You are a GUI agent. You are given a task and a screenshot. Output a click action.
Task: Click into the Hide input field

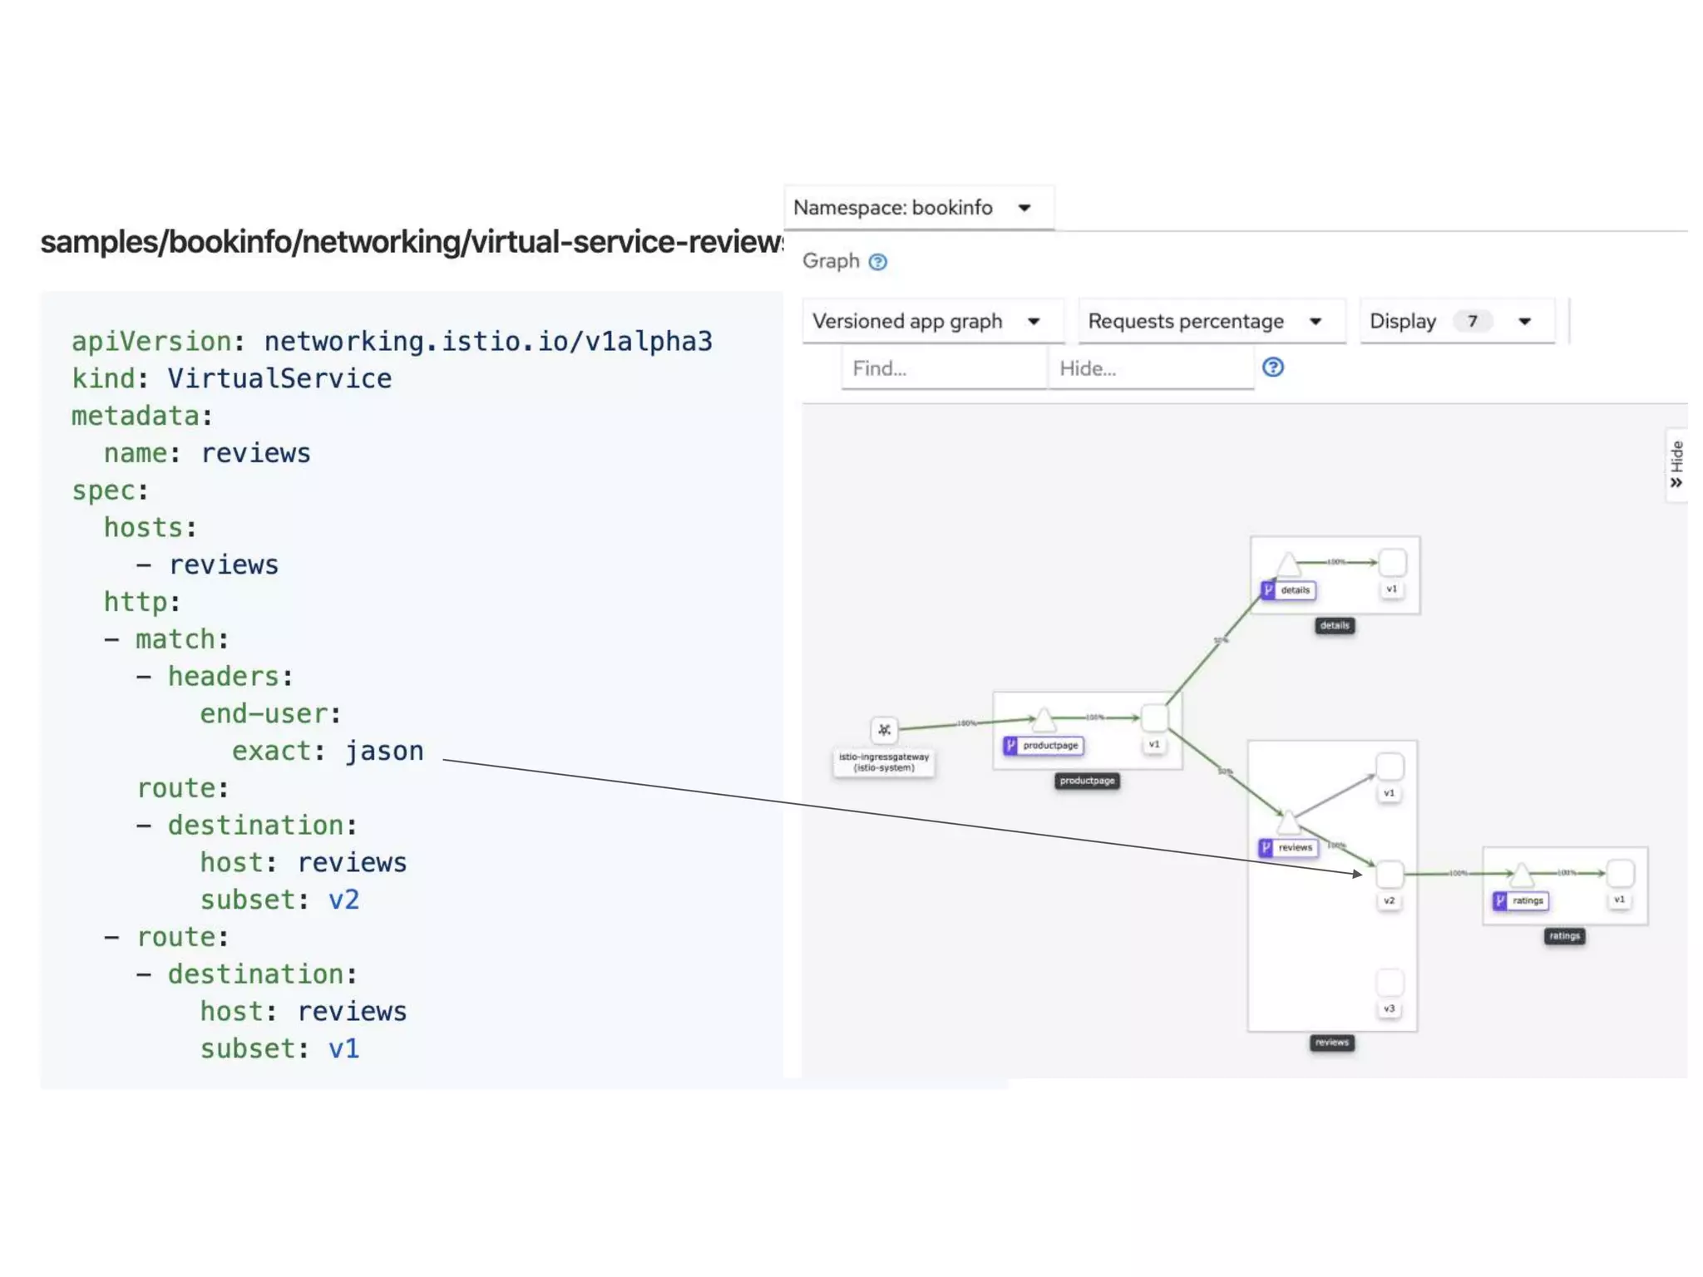coord(1150,368)
